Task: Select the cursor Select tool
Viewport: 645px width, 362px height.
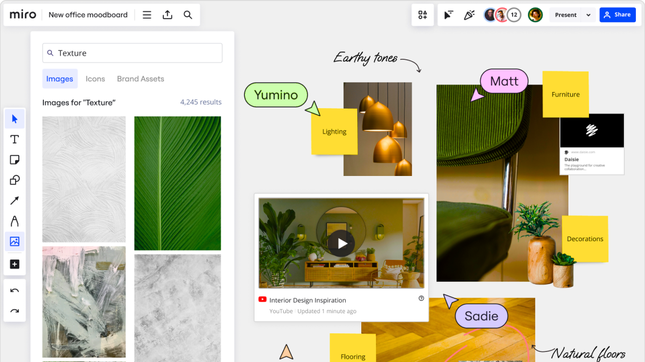Action: (x=15, y=119)
